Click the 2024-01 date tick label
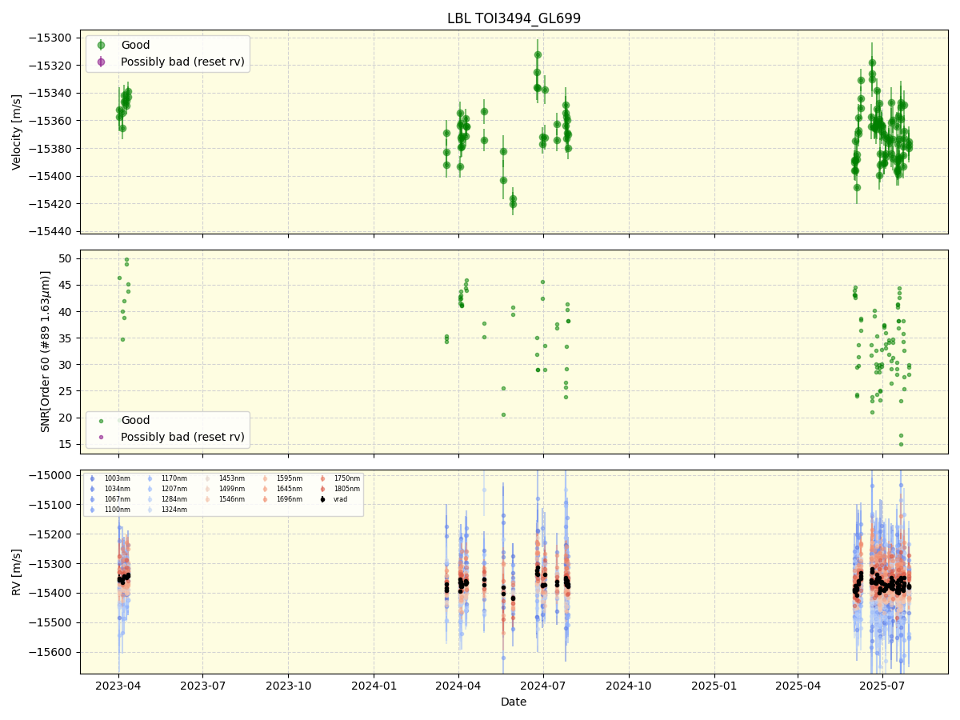960x720 pixels. point(374,686)
